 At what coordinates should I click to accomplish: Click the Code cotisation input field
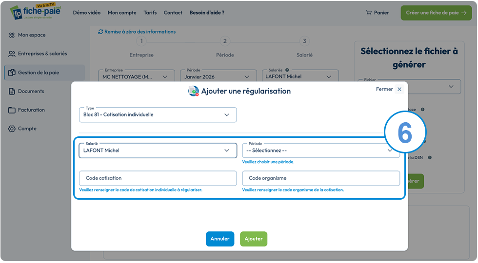158,178
